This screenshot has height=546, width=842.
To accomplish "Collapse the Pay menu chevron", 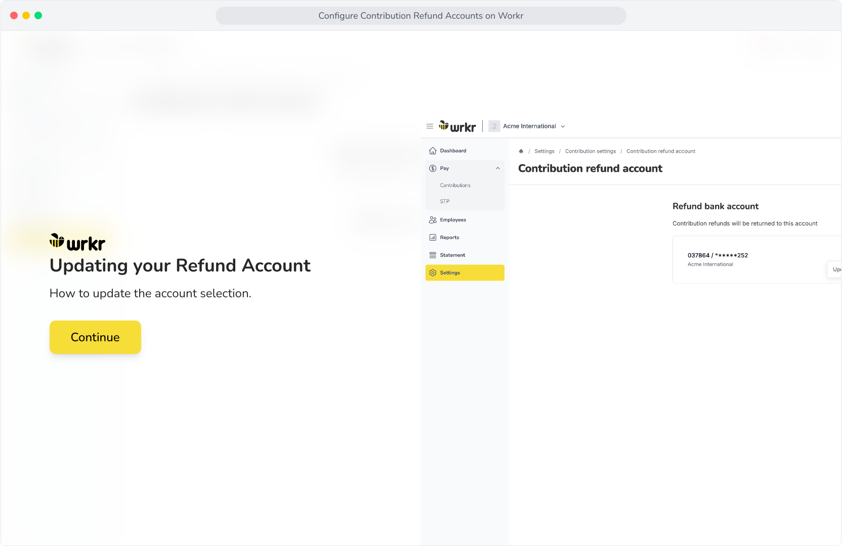I will coord(498,168).
